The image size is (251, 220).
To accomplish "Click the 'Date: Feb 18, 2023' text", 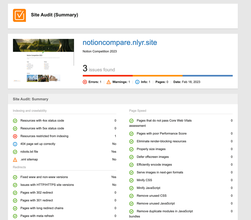I will point(187,82).
